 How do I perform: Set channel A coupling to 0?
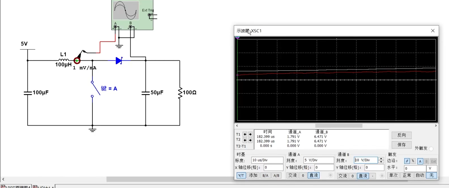(303, 176)
